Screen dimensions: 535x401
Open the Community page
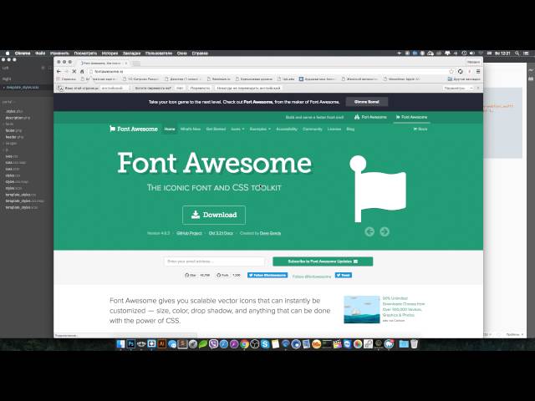point(313,129)
